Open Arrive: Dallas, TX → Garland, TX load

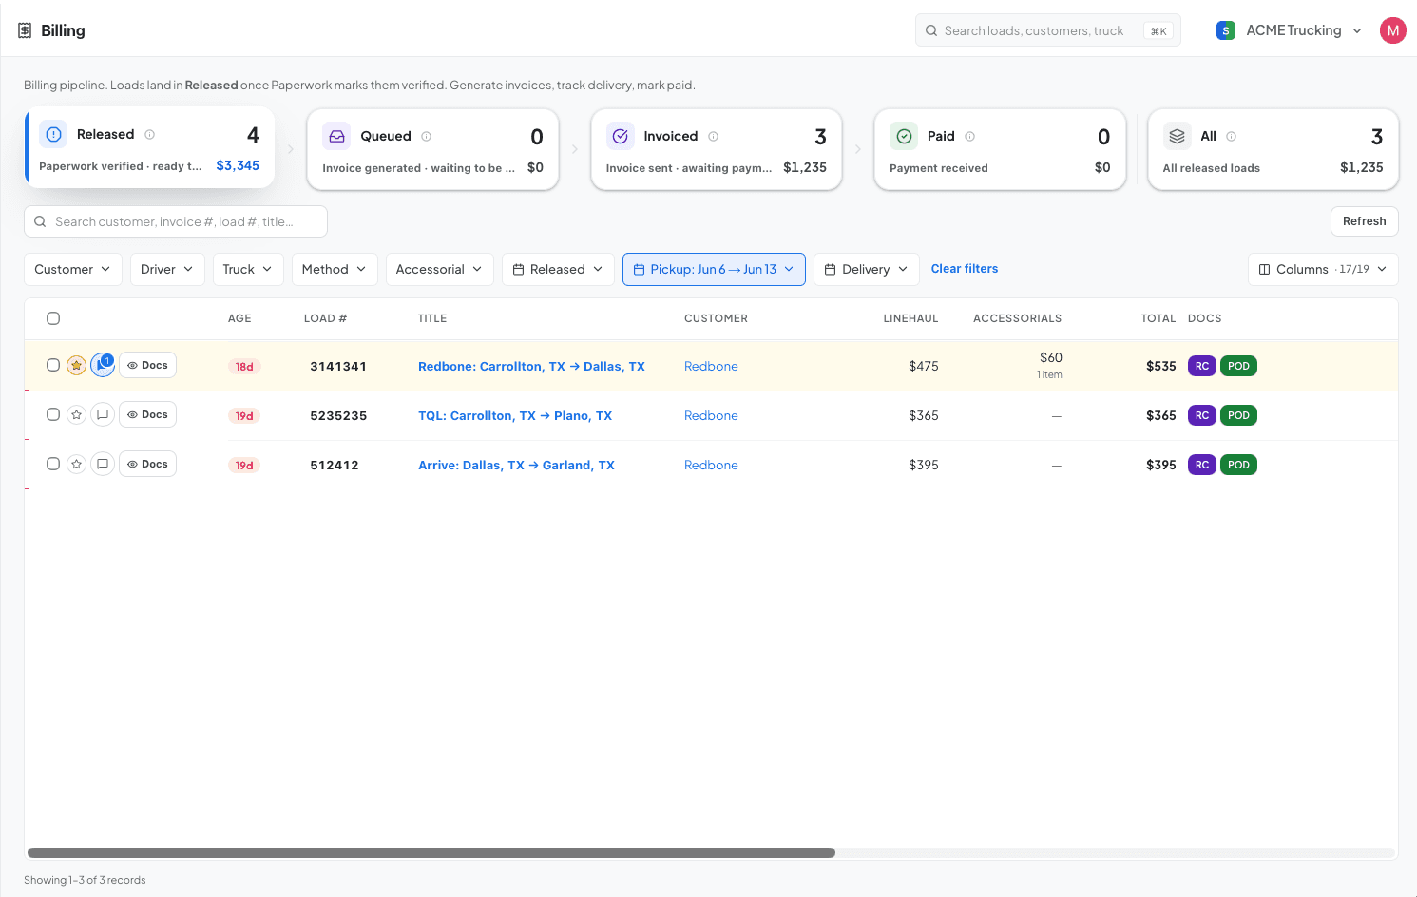click(x=516, y=465)
